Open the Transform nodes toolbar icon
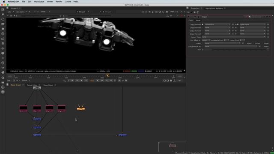Image resolution: width=274 pixels, height=154 pixels. pos(3,48)
